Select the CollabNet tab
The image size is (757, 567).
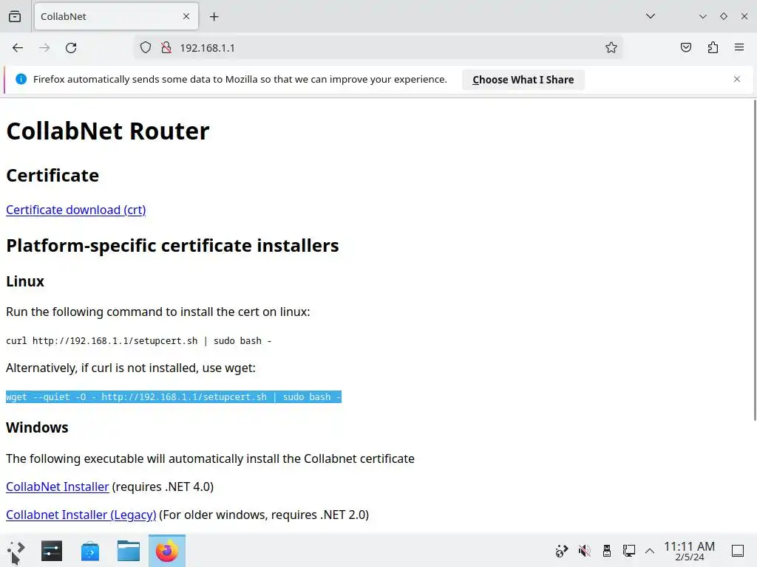(116, 17)
